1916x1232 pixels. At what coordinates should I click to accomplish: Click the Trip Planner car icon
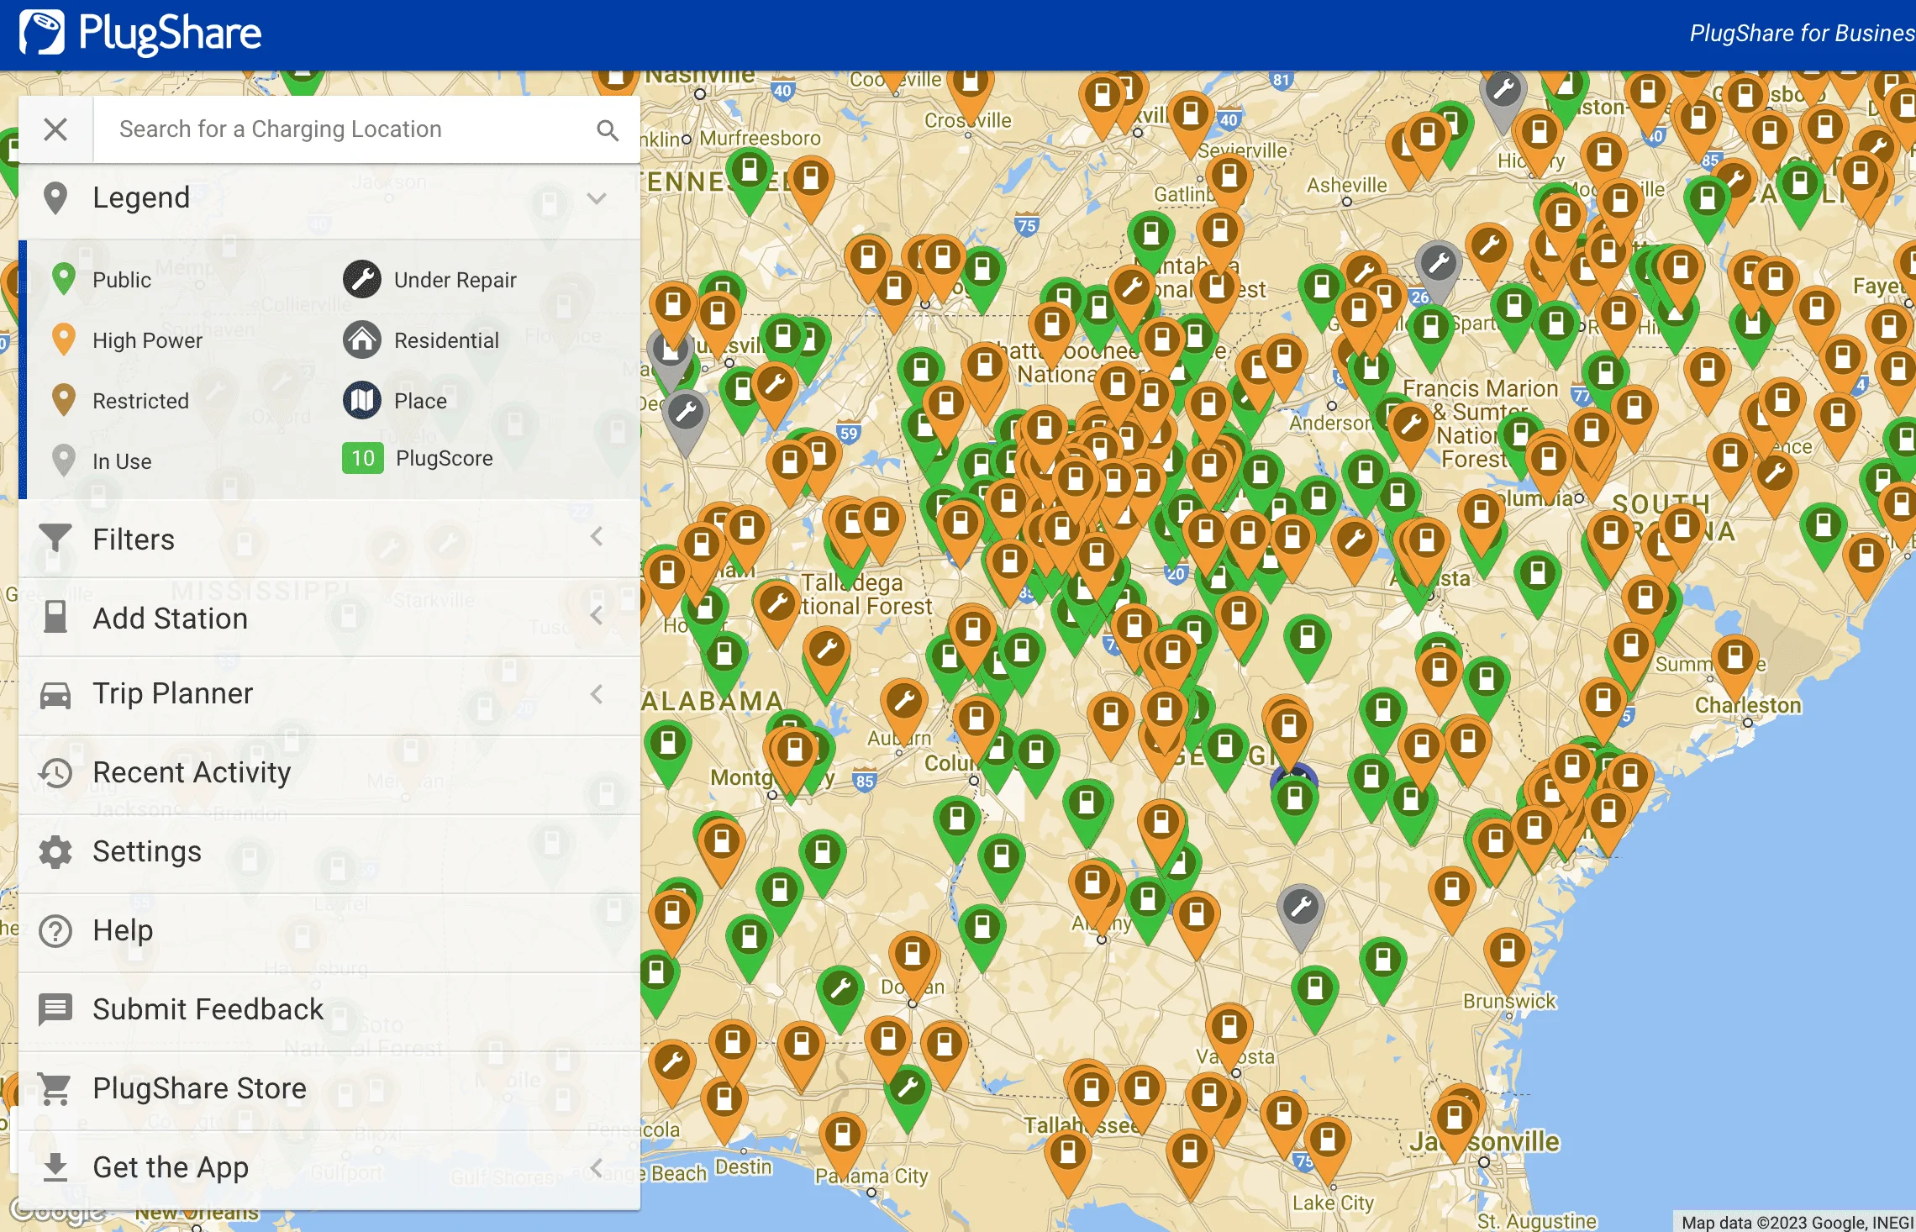pyautogui.click(x=55, y=696)
